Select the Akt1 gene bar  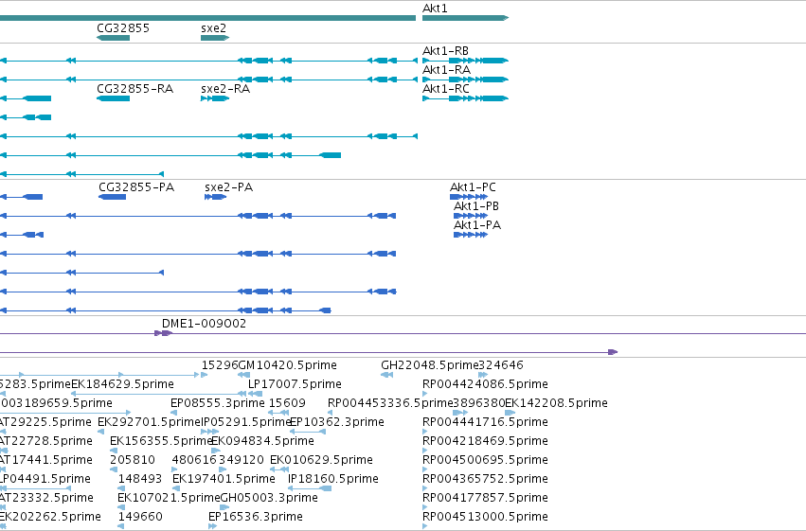coord(465,18)
